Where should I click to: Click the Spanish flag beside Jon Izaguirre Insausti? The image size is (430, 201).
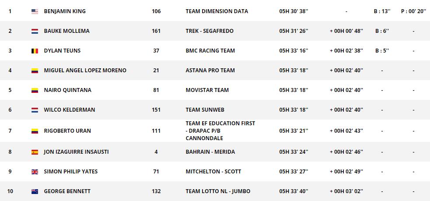click(35, 152)
